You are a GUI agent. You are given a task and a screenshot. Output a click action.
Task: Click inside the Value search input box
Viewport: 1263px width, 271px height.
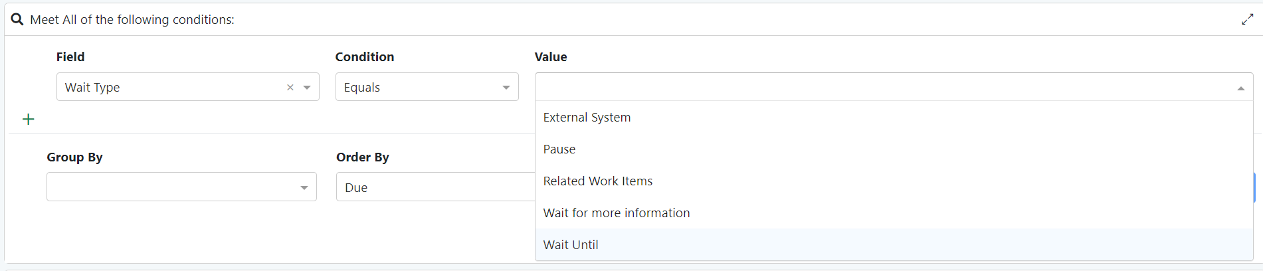(x=884, y=87)
